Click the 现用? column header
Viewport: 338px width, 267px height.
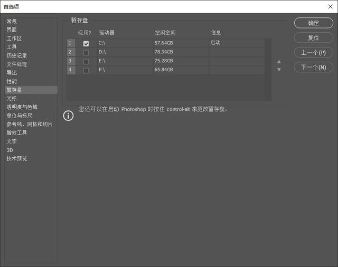tap(84, 33)
